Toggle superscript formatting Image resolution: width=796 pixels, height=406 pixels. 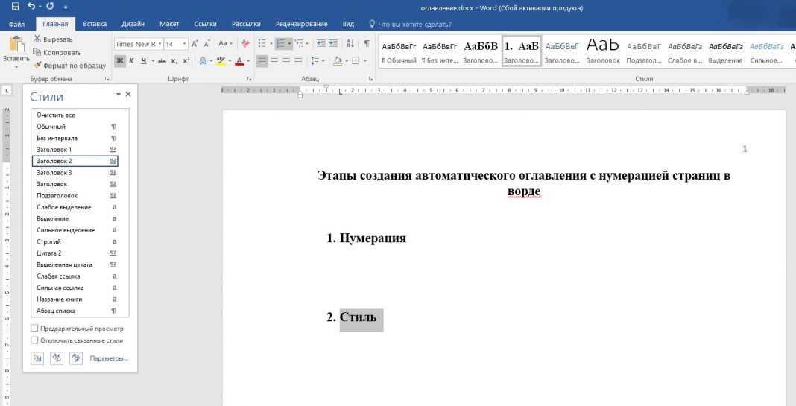point(186,61)
